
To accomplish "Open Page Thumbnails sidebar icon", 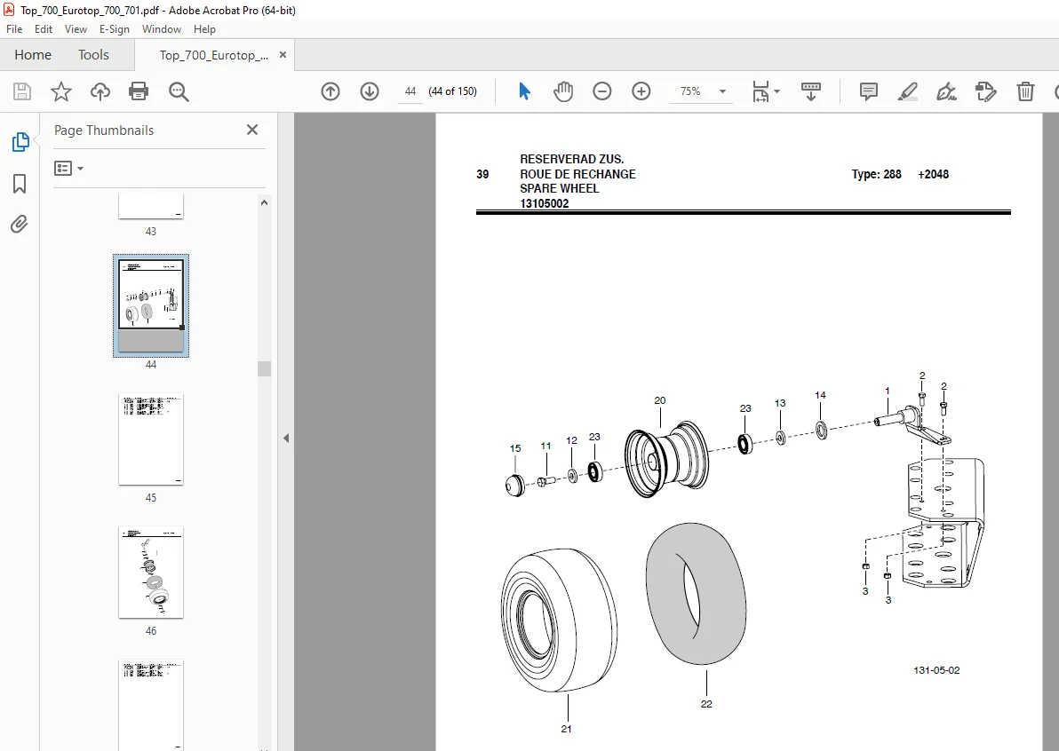I will [x=20, y=142].
